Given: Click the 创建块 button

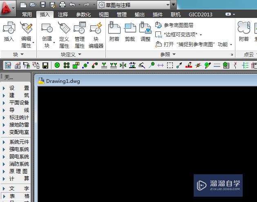Looking at the screenshot, I should (47, 35).
